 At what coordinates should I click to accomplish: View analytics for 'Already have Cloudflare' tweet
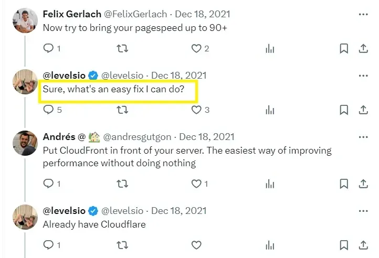270,245
